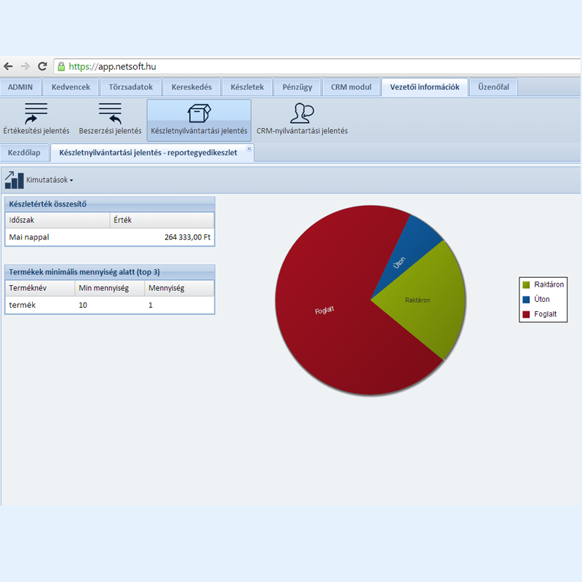582x582 pixels.
Task: Open the Beszerzési jelentés report icon
Action: pyautogui.click(x=110, y=114)
